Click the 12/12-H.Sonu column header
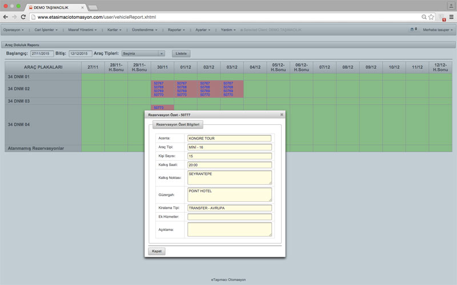Image resolution: width=457 pixels, height=285 pixels. click(x=440, y=67)
